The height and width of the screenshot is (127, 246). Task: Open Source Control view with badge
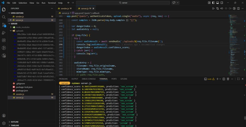pyautogui.click(x=4, y=25)
